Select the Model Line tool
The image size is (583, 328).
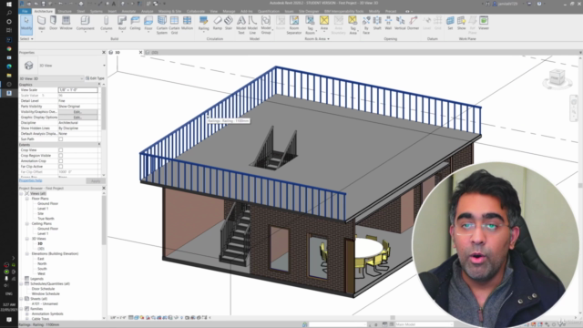(252, 25)
